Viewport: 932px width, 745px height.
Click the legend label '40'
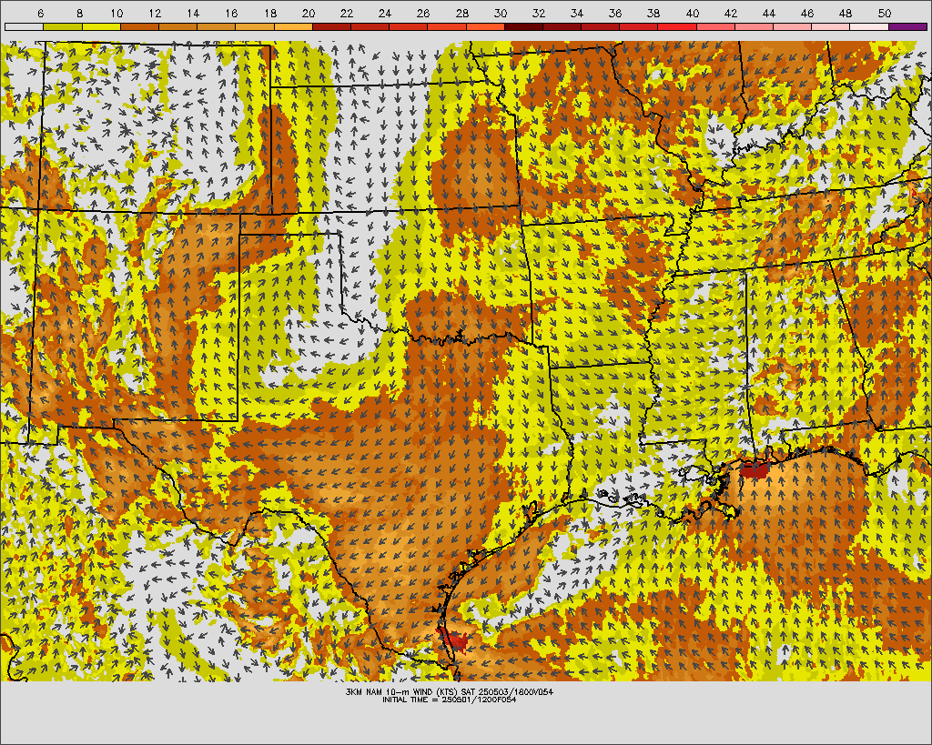(693, 13)
